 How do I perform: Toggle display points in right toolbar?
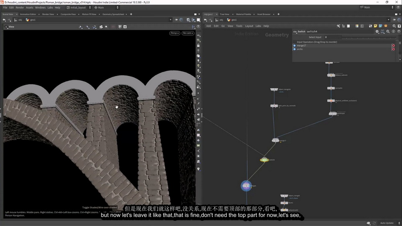tap(198, 93)
